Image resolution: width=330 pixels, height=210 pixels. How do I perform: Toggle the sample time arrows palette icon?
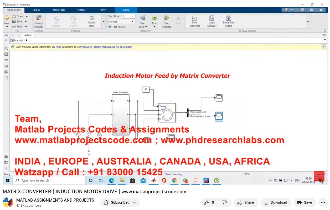tap(6, 60)
